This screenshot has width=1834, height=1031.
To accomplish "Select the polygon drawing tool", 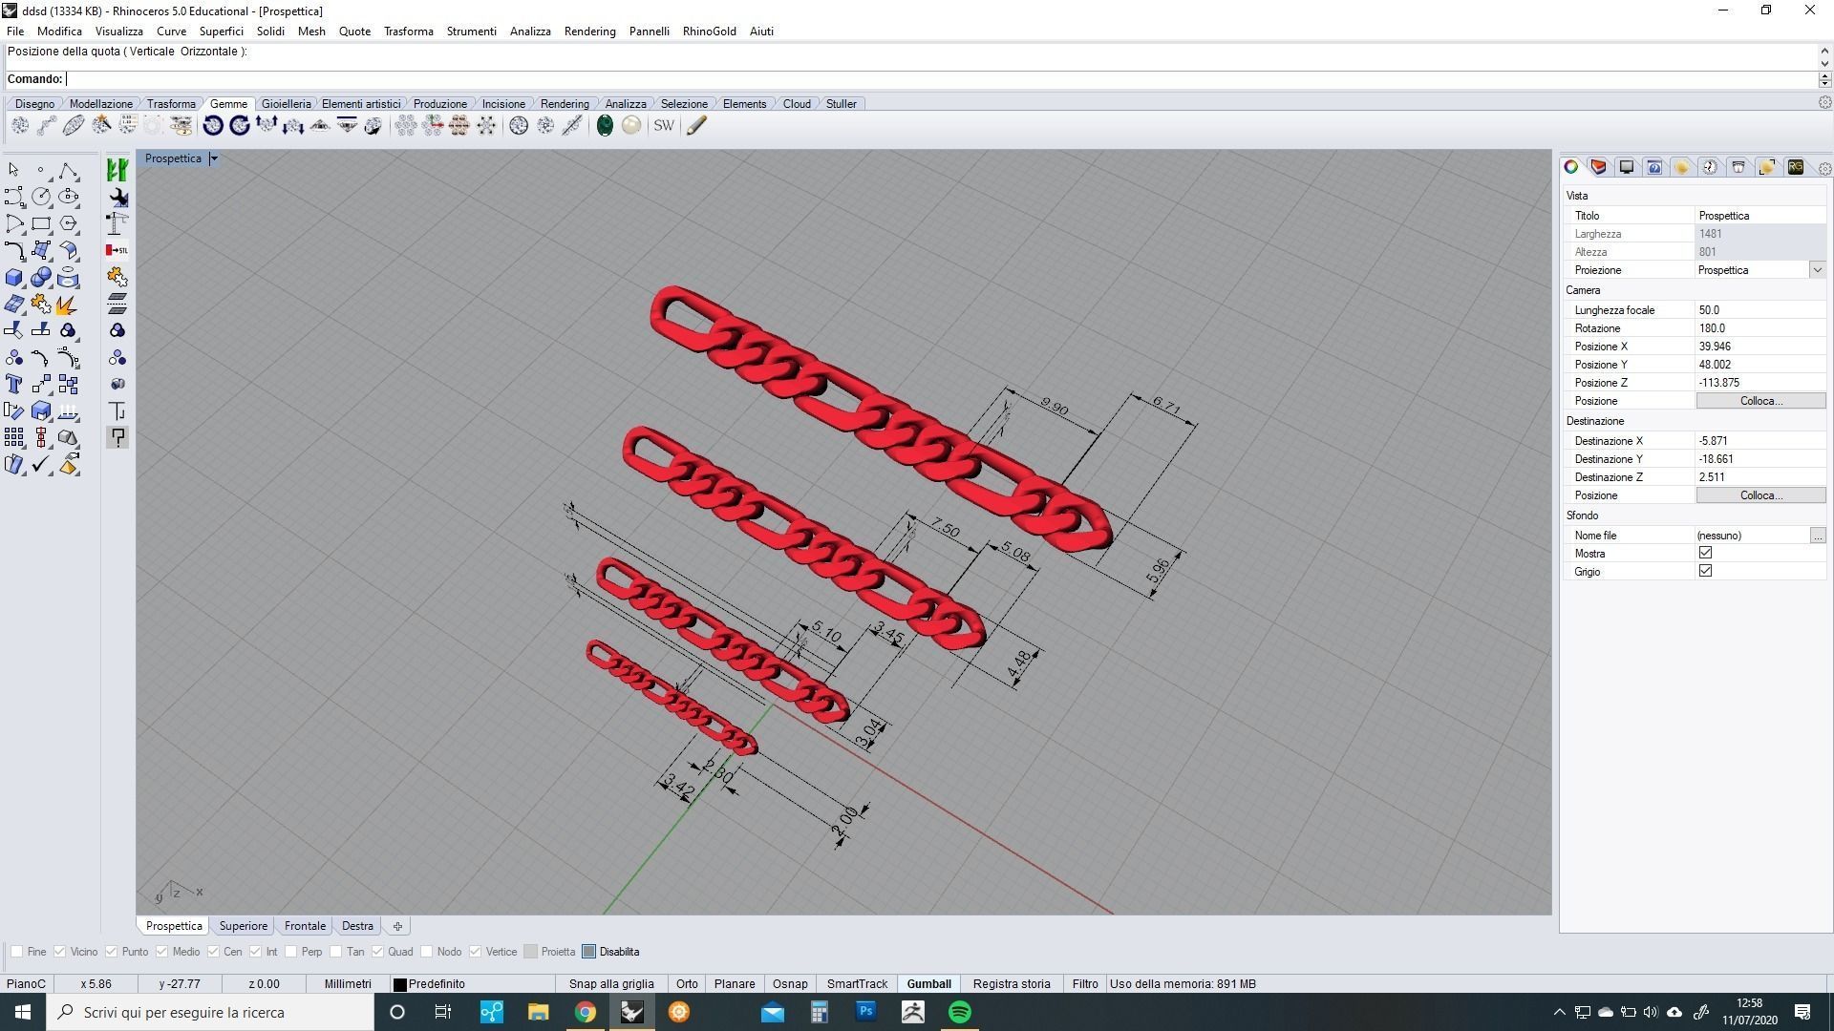I will pyautogui.click(x=68, y=224).
